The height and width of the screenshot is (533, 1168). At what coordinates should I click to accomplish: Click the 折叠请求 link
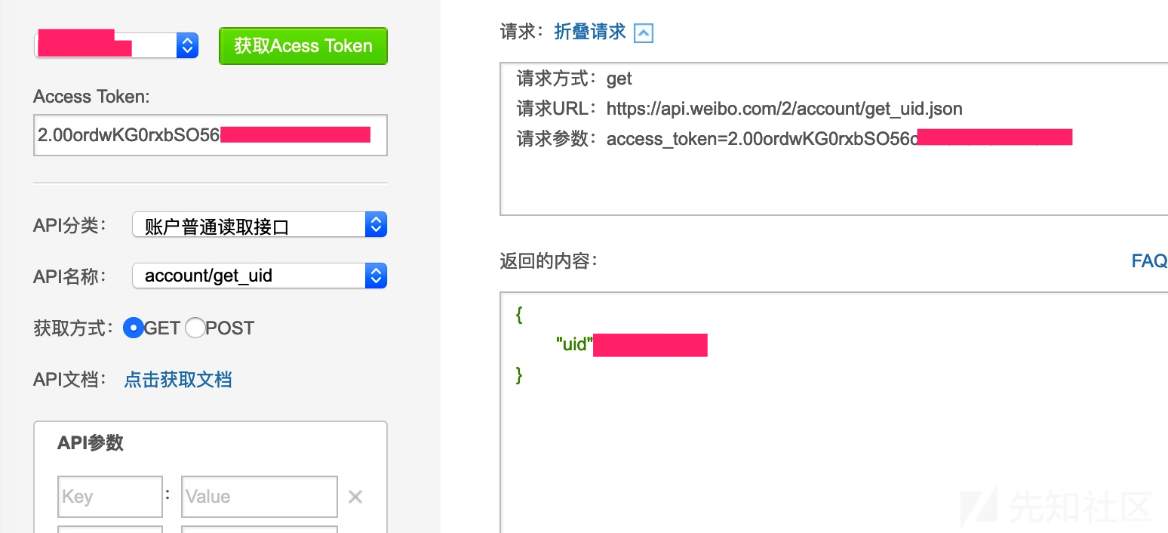(x=590, y=32)
